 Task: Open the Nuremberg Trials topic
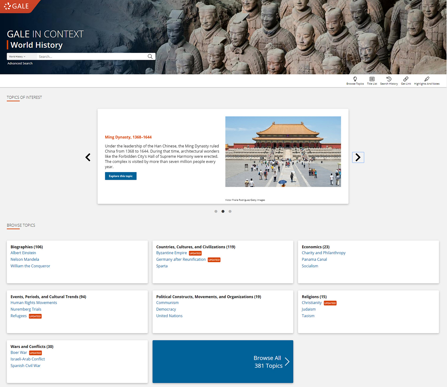[x=26, y=309]
